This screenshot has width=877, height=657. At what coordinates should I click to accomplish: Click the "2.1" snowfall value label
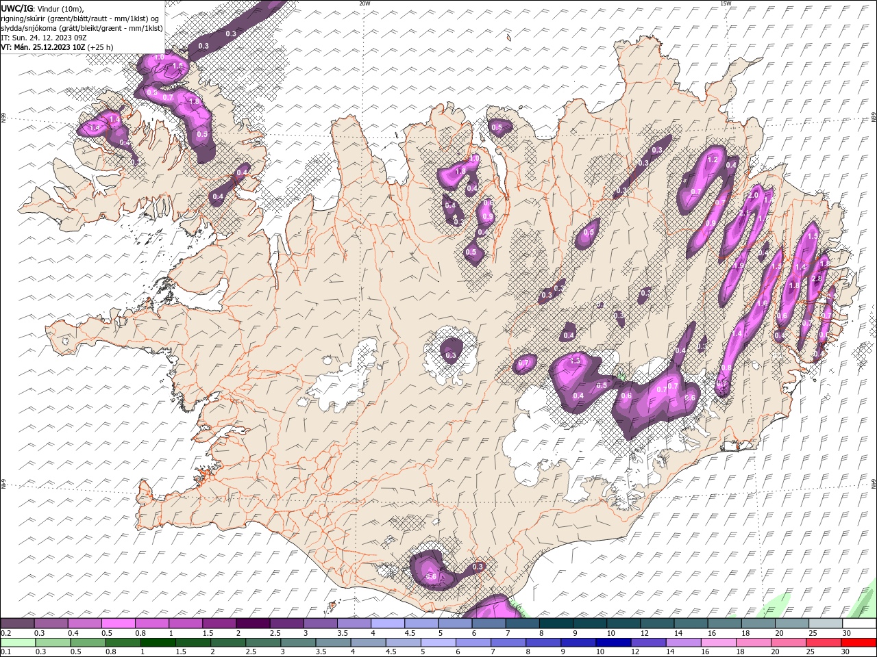pyautogui.click(x=744, y=214)
